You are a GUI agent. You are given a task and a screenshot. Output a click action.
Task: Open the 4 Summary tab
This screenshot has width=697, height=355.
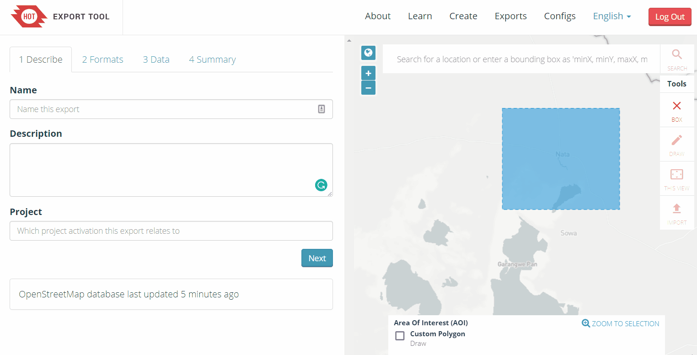pyautogui.click(x=212, y=59)
